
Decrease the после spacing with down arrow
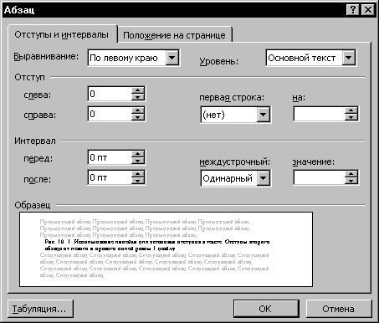(138, 181)
